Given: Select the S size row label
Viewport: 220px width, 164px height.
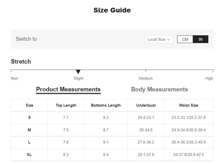Looking at the screenshot, I should pyautogui.click(x=29, y=117).
